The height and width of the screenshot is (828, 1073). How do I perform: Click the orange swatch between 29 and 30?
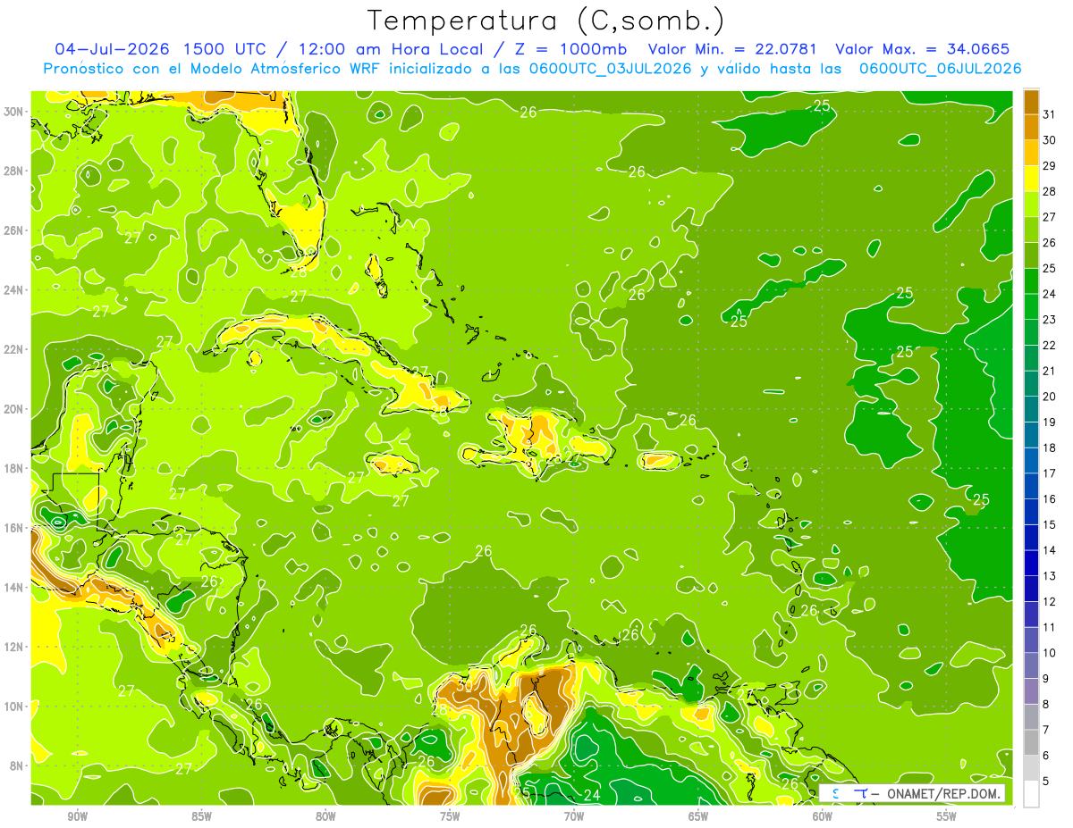pyautogui.click(x=1031, y=152)
